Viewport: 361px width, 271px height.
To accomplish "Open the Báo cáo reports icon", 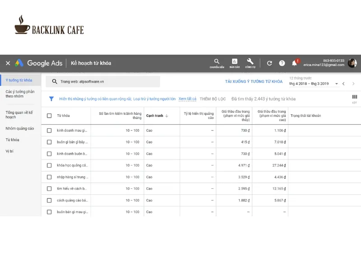I will click(x=235, y=63).
